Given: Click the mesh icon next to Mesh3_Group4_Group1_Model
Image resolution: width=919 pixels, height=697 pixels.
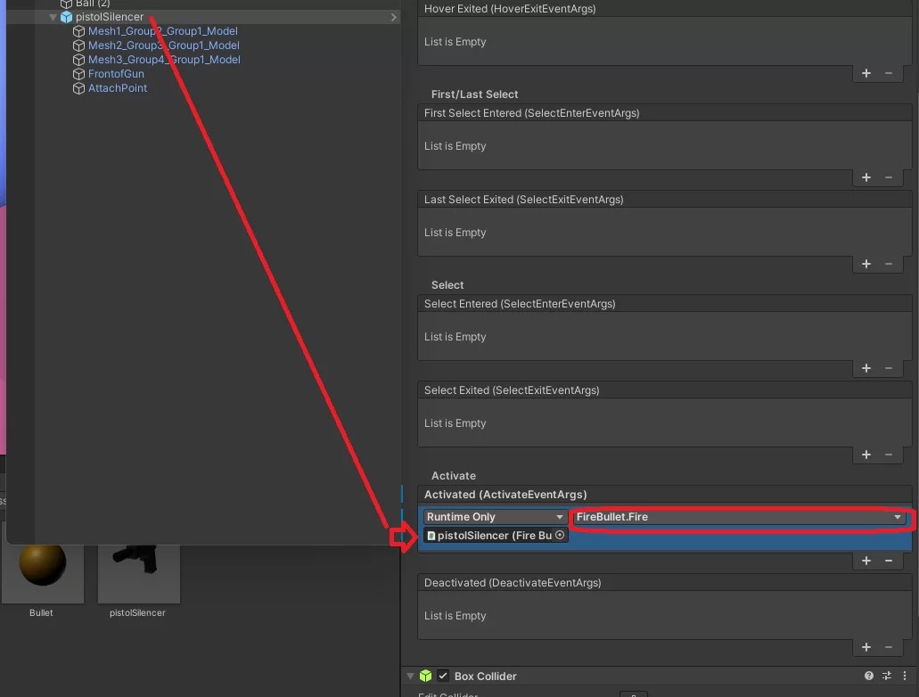Looking at the screenshot, I should (78, 60).
